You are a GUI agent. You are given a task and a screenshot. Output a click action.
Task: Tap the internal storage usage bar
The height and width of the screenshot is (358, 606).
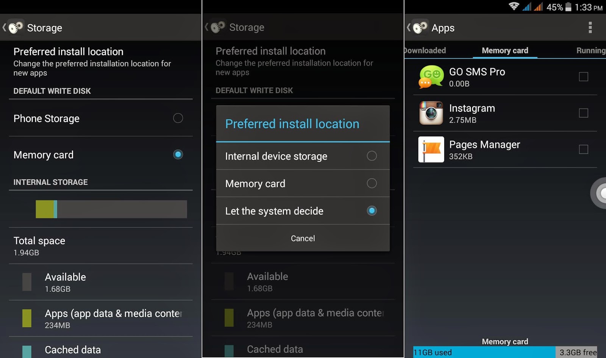coord(111,209)
